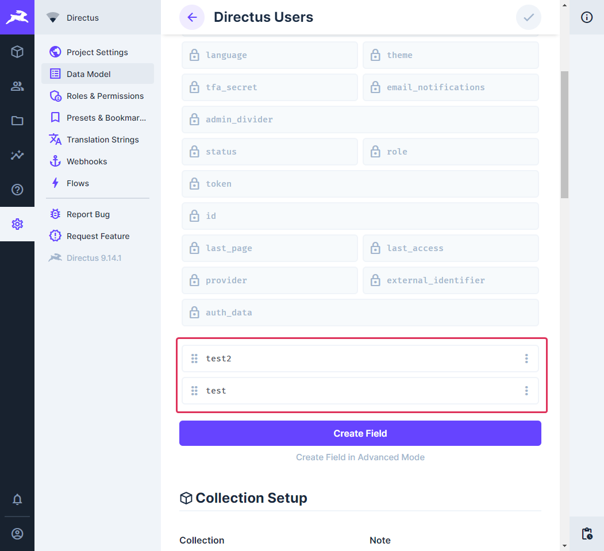This screenshot has width=604, height=551.
Task: Open the Settings gear module icon
Action: coord(17,224)
